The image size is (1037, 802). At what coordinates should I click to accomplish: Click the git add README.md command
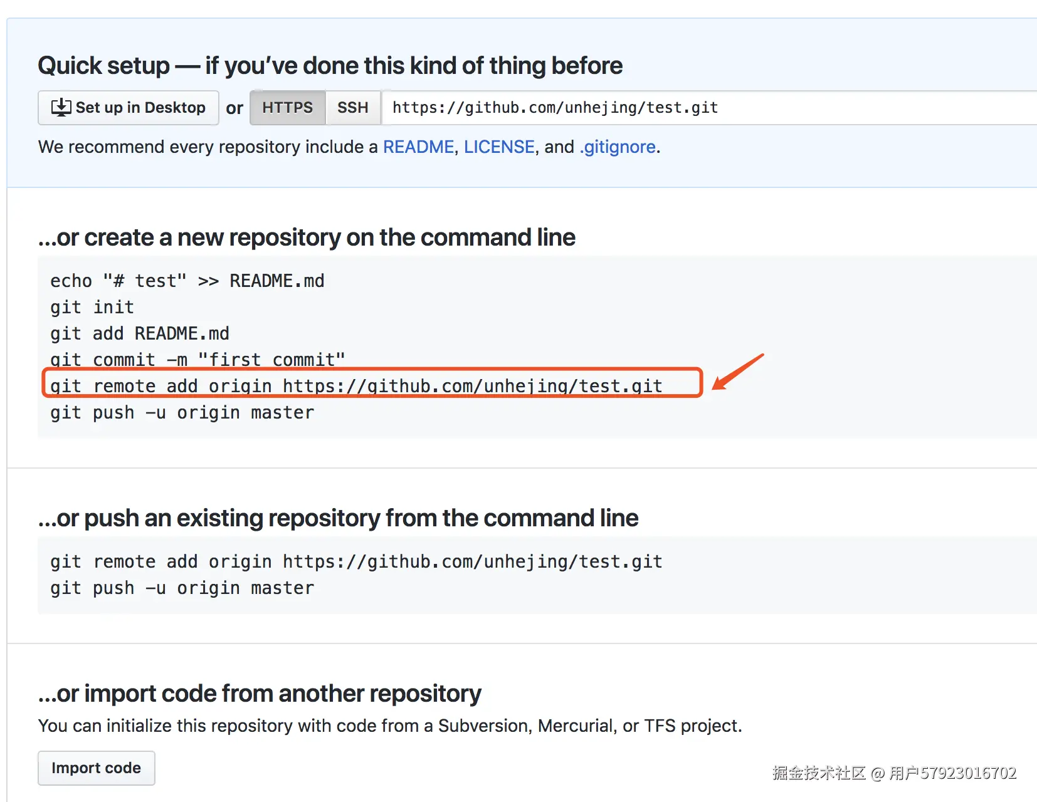pos(140,333)
